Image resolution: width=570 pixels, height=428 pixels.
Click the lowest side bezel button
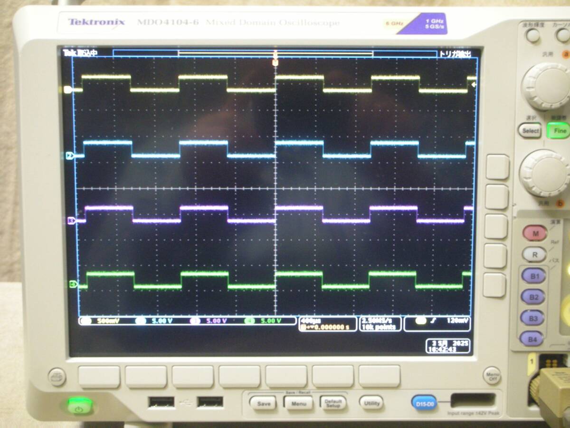[494, 285]
